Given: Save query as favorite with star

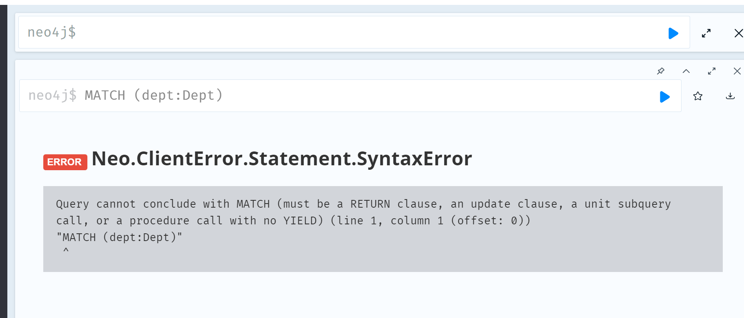Looking at the screenshot, I should [698, 96].
